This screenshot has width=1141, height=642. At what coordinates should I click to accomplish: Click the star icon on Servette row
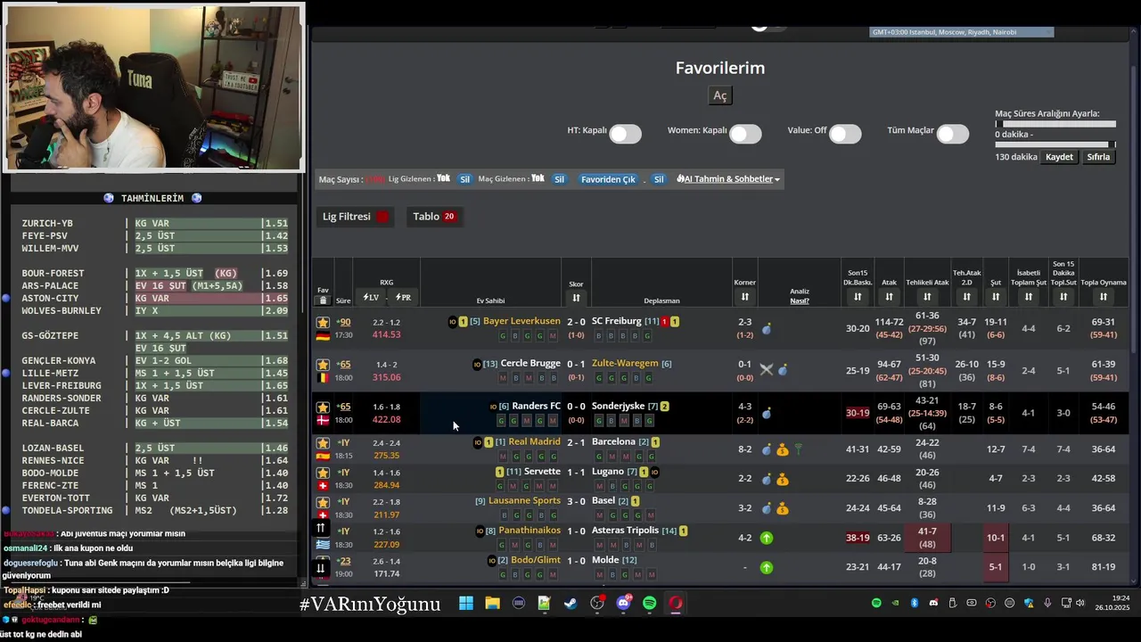click(x=323, y=473)
